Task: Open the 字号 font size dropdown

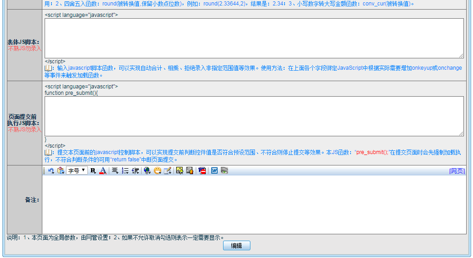Action: pyautogui.click(x=77, y=170)
